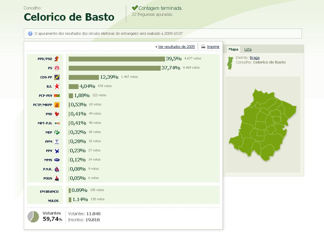Click the text '478 votos'

(105, 86)
